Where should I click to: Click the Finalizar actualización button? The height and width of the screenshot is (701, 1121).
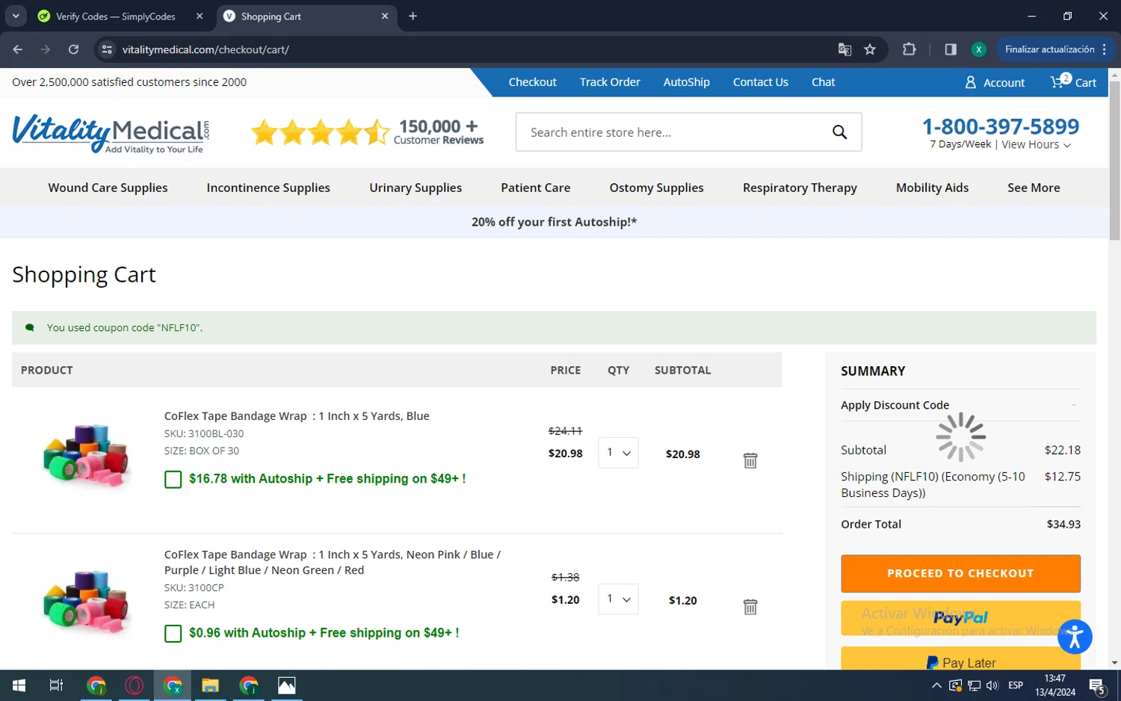tap(1054, 49)
